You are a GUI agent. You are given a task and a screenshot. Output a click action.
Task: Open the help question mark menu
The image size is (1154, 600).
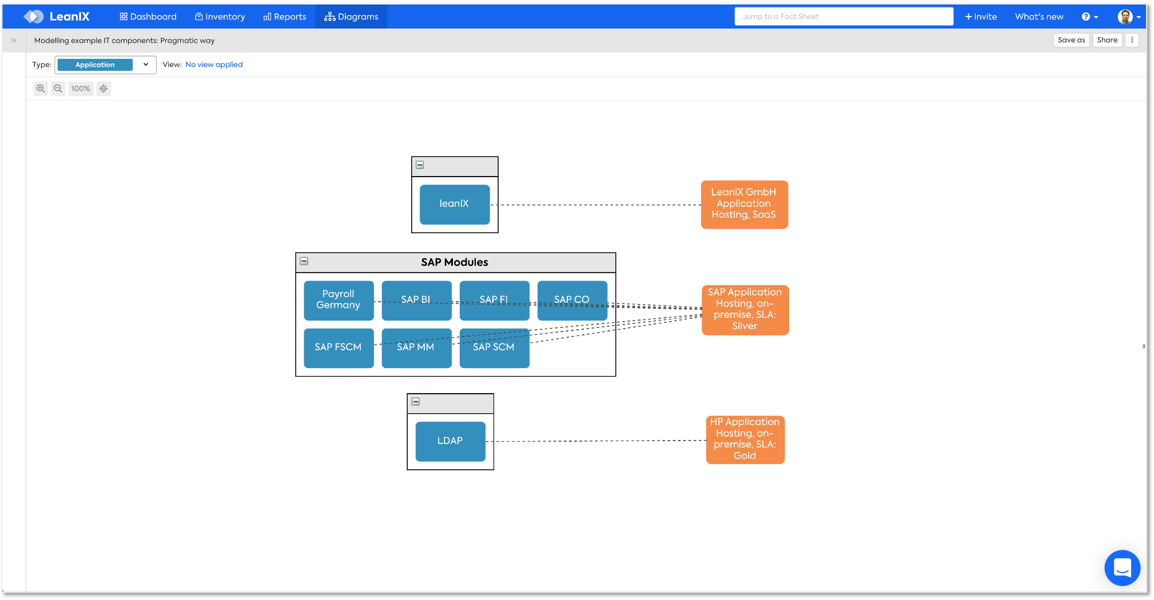click(1089, 17)
